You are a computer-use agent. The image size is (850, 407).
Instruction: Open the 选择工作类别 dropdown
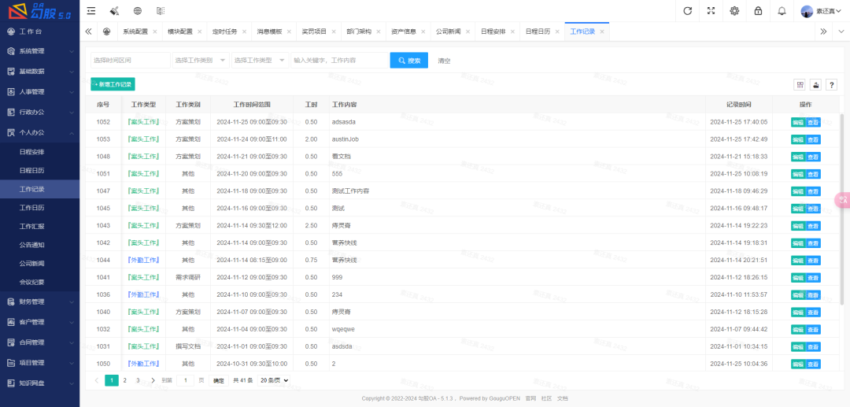pos(201,61)
